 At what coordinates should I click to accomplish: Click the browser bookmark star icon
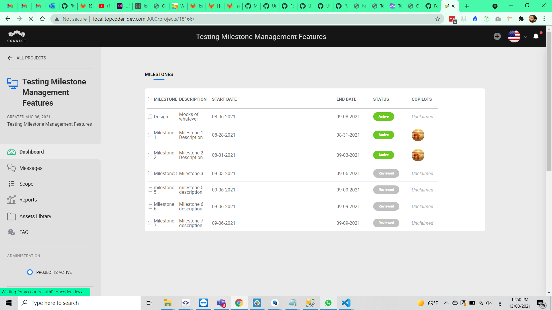tap(438, 19)
